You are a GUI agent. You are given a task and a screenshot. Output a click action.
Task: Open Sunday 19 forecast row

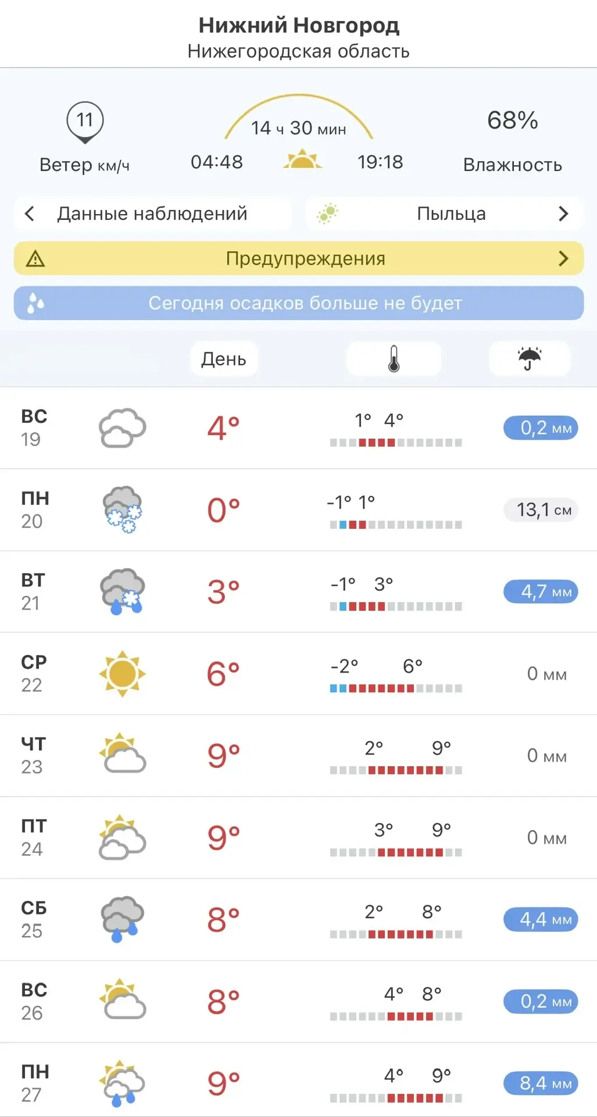[x=299, y=428]
